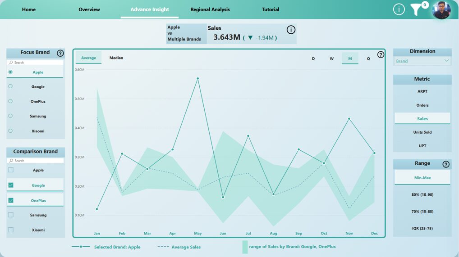
Task: Select Orders metric
Action: tap(422, 105)
